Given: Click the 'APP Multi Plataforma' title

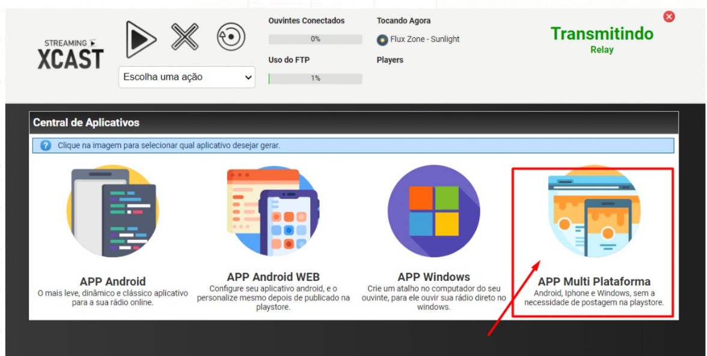Looking at the screenshot, I should [594, 281].
